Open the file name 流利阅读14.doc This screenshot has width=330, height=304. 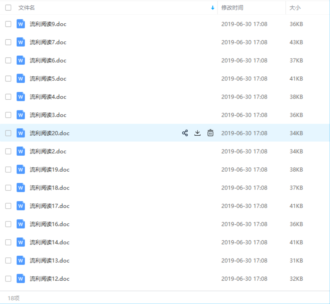coord(49,242)
